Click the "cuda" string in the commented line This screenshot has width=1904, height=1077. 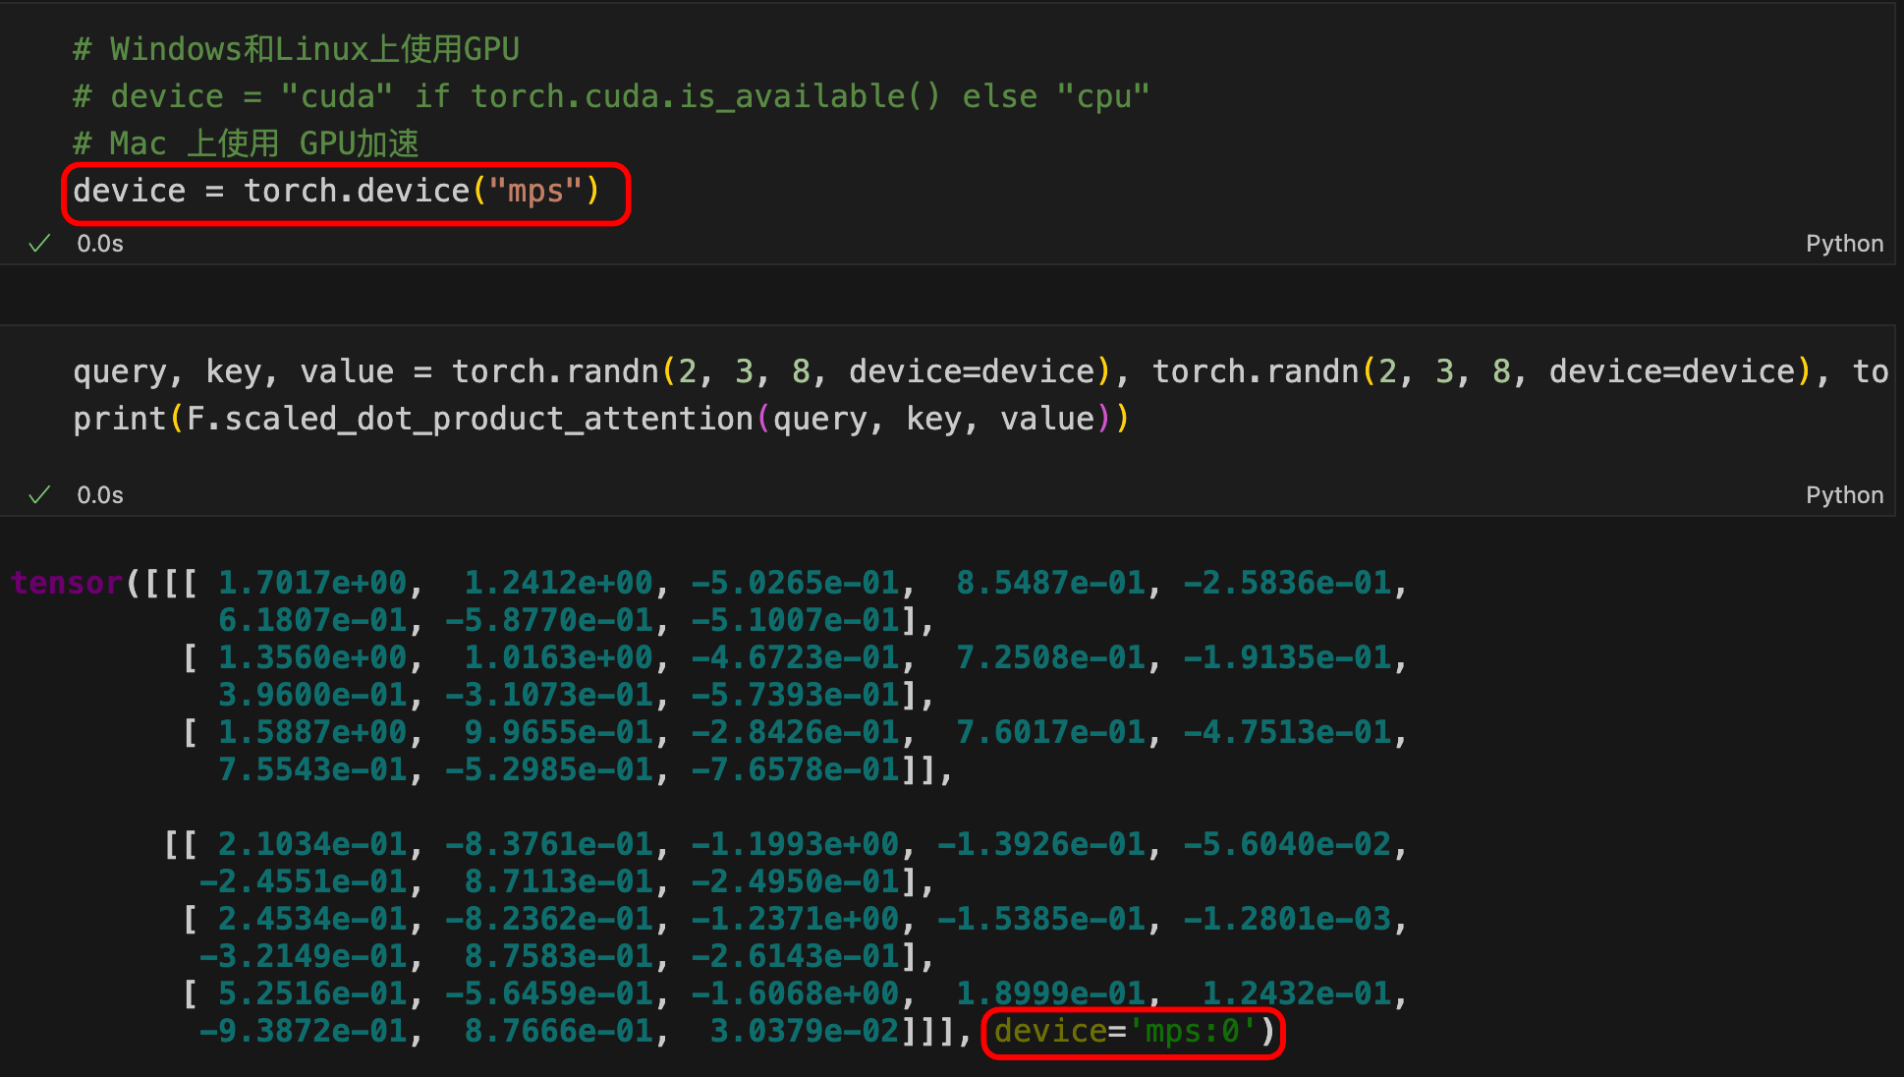(x=336, y=96)
